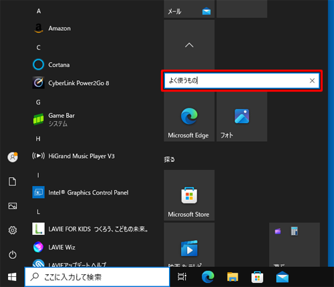The image size is (334, 287).
Task: Jump to letter C section header
Action: point(39,47)
